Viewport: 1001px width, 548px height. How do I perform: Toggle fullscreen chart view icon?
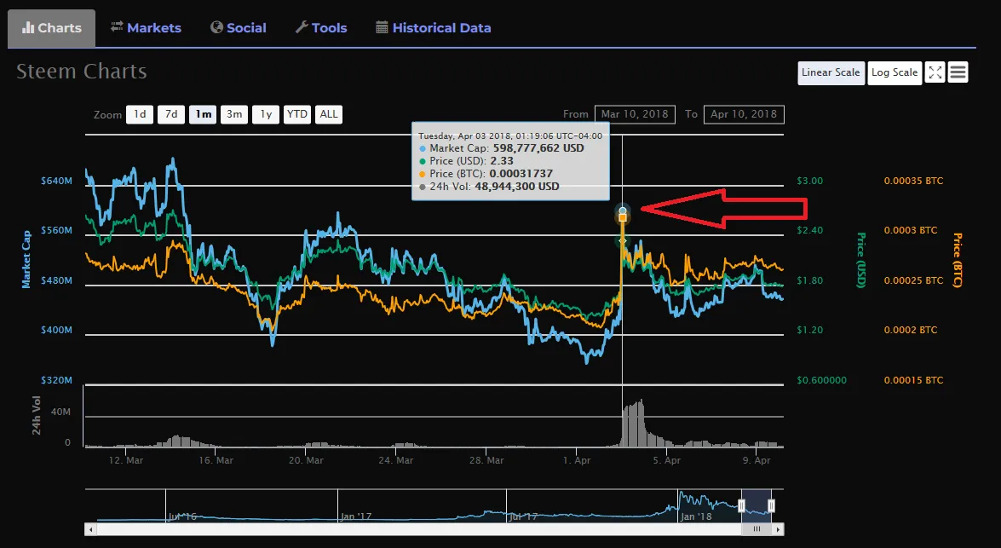(935, 72)
